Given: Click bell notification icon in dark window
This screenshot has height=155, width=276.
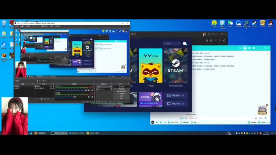Looking at the screenshot, I should coord(220,40).
